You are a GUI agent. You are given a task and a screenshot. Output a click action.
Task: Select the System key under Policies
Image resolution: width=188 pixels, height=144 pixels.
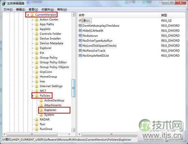pyautogui.click(x=49, y=115)
